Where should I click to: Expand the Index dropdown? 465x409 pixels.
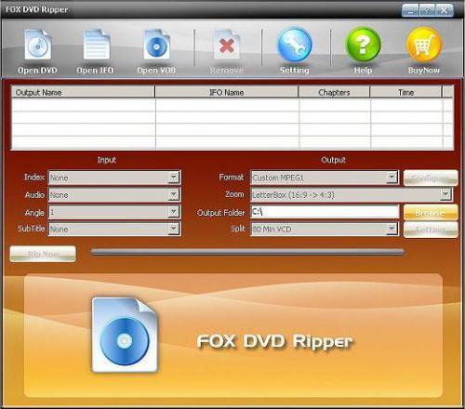(174, 178)
